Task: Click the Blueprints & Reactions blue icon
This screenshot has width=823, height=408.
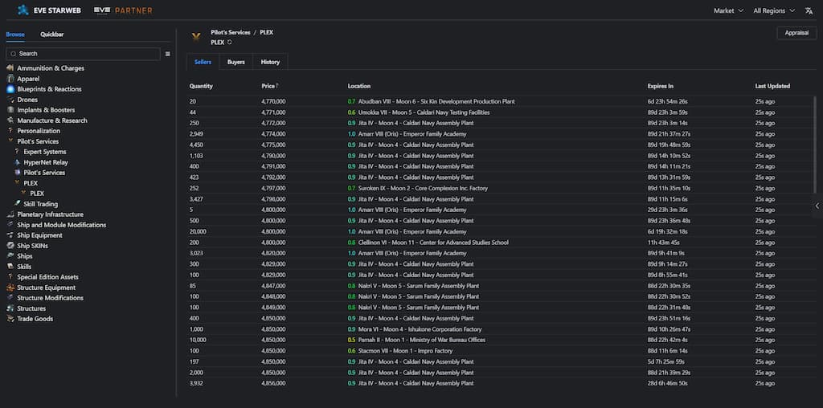Action: point(10,89)
